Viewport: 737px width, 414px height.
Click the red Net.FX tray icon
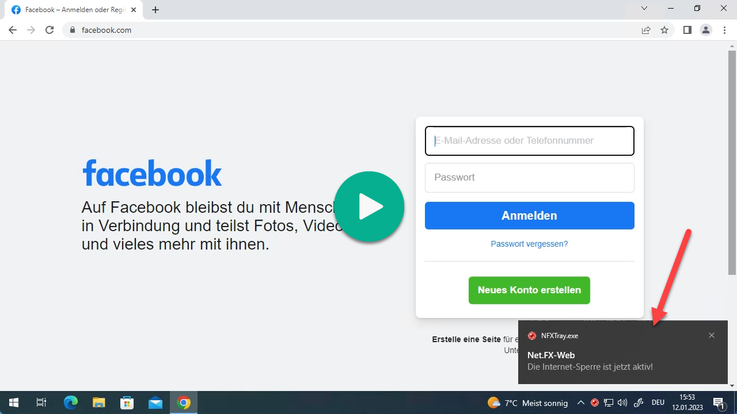point(595,403)
